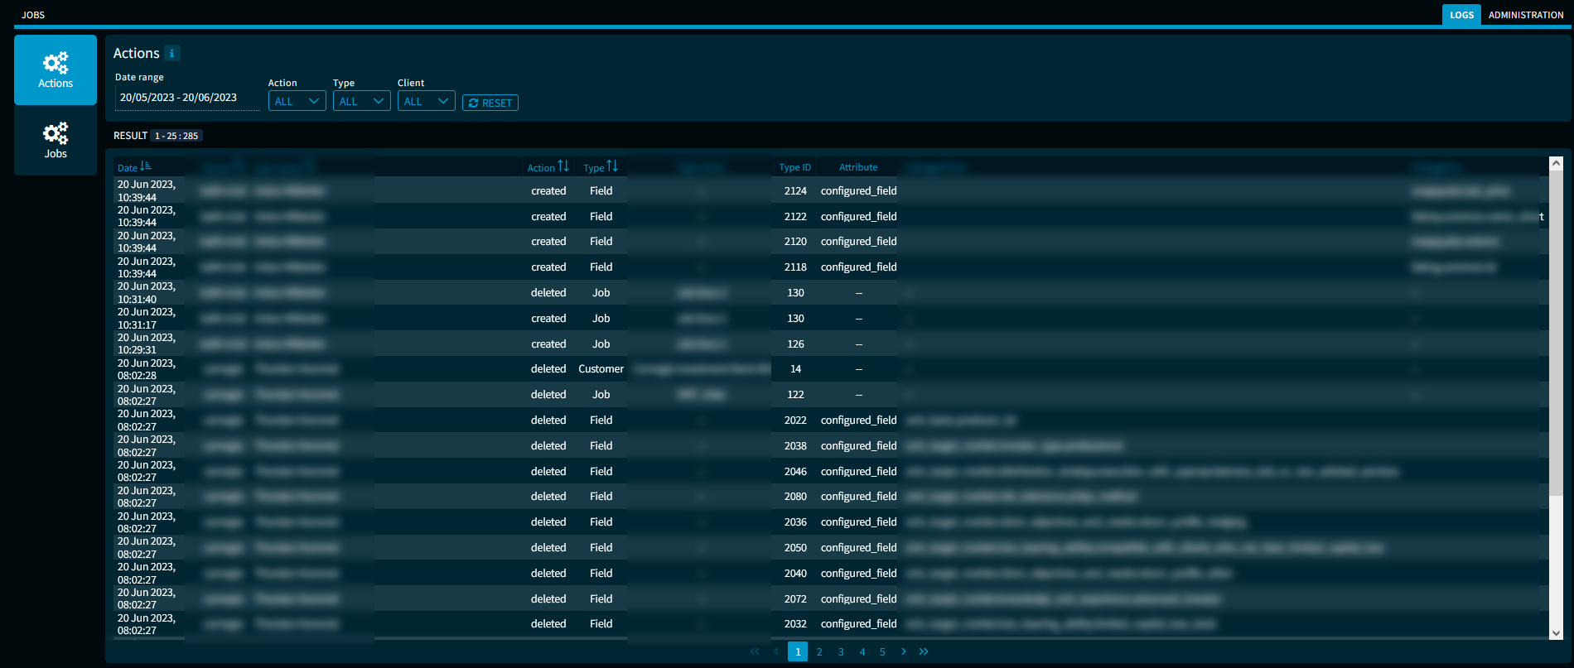Click the Attribute column header
1574x668 pixels.
coord(858,167)
